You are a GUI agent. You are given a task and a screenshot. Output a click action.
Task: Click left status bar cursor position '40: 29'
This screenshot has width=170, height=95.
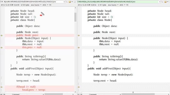point(2,94)
